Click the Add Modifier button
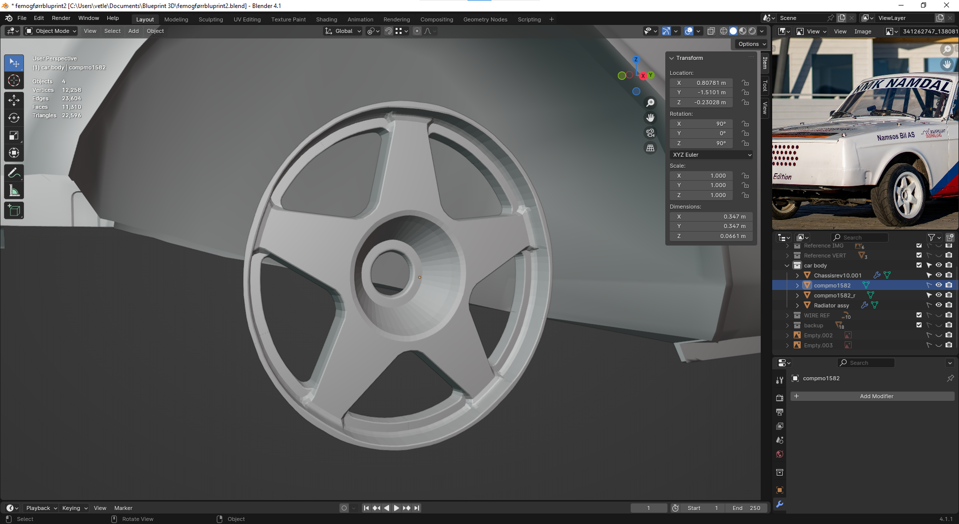 (872, 396)
